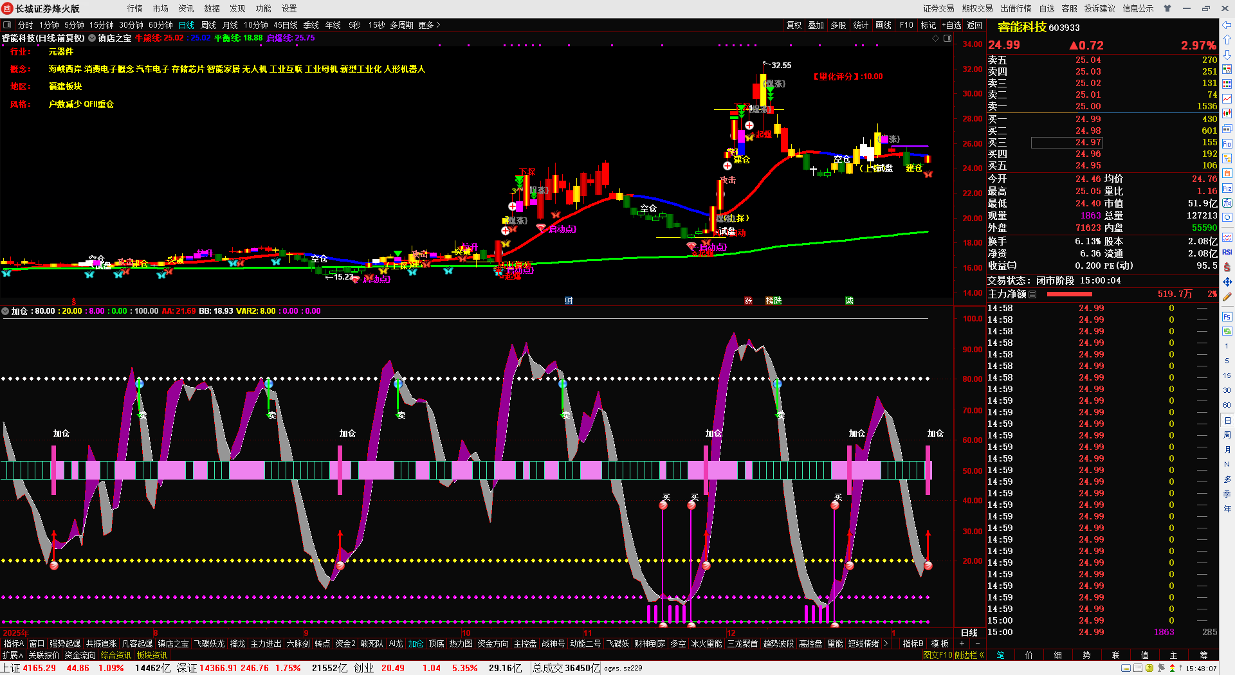This screenshot has height=675, width=1235.
Task: Toggle 标记 mark on this stock
Action: tap(929, 25)
